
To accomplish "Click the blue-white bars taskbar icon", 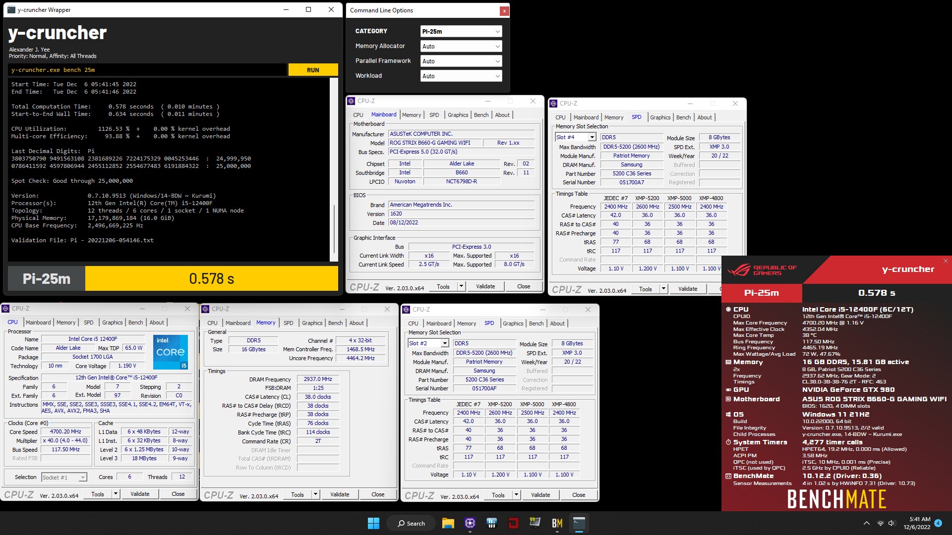I will (x=492, y=523).
